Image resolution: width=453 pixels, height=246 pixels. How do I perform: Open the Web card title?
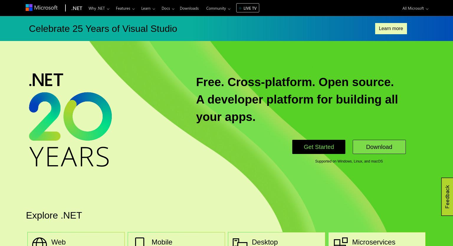[58, 242]
